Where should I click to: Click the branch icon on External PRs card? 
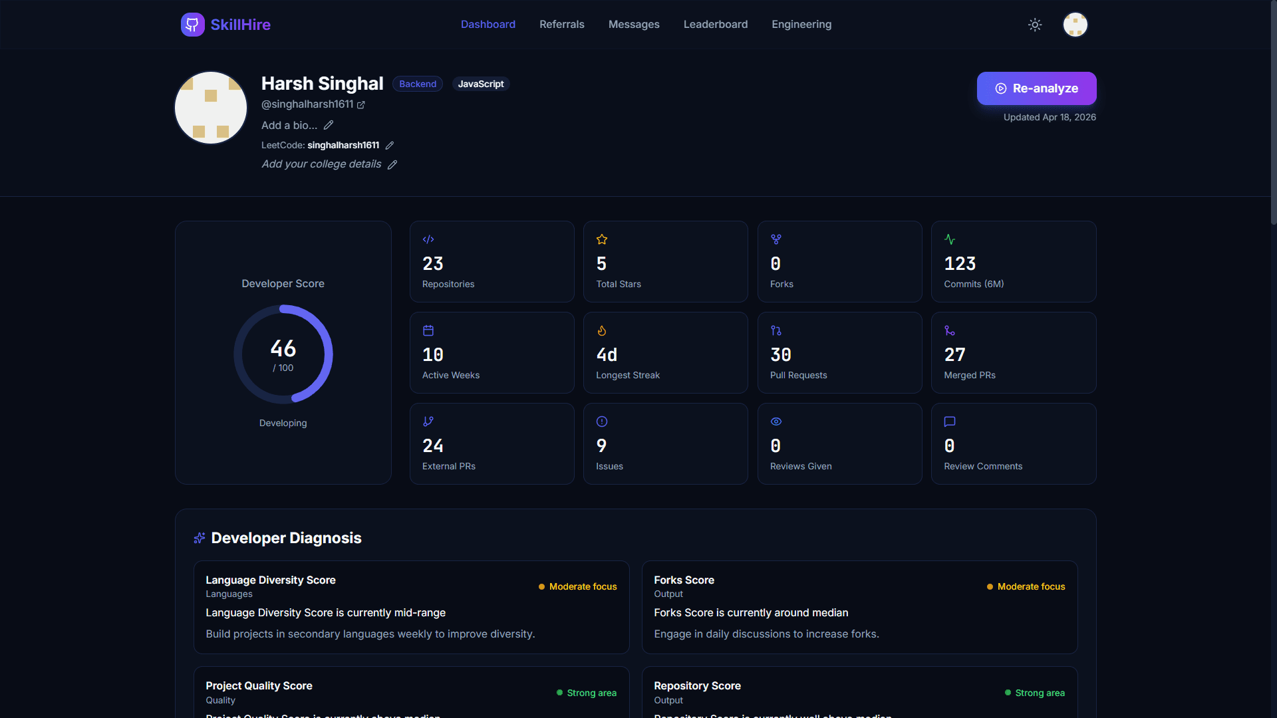click(x=428, y=421)
